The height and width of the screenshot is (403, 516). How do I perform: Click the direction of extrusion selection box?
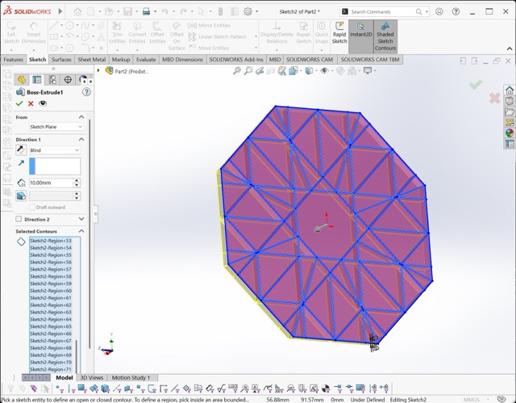[x=55, y=166]
